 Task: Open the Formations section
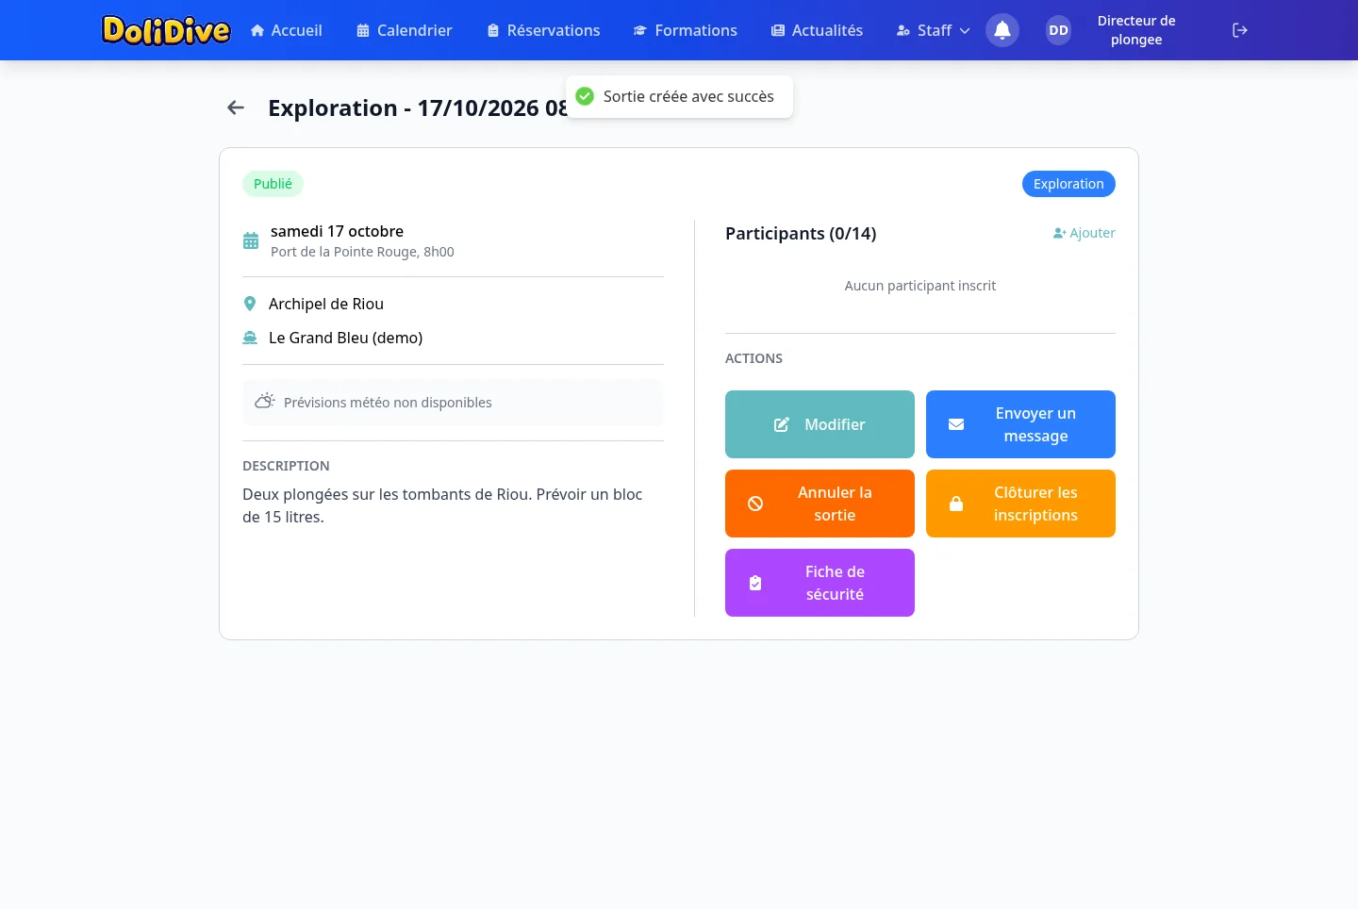(686, 30)
